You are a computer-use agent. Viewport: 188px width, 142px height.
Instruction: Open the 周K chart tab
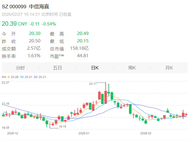point(132,68)
